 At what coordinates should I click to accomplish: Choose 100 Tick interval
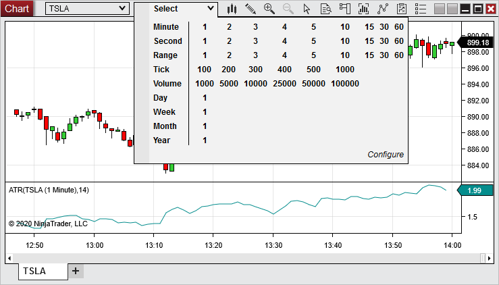pyautogui.click(x=204, y=70)
